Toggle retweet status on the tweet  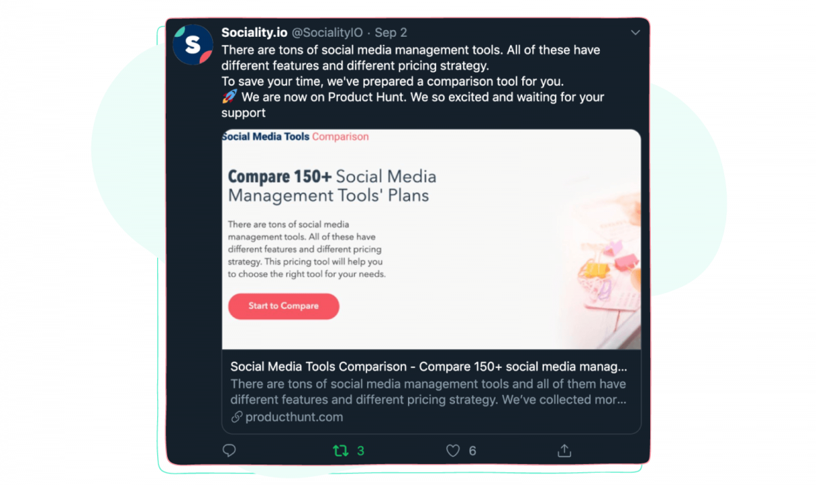(341, 450)
